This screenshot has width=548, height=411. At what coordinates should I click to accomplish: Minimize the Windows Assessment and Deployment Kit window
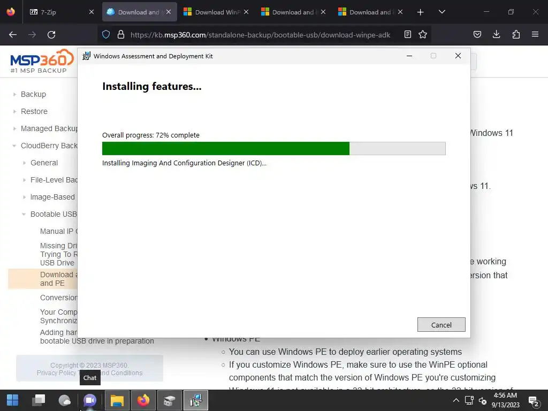409,56
